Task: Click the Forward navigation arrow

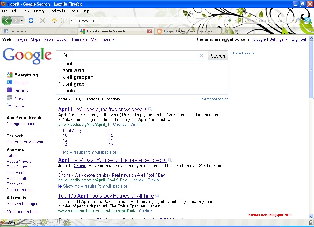Action: 16,20
